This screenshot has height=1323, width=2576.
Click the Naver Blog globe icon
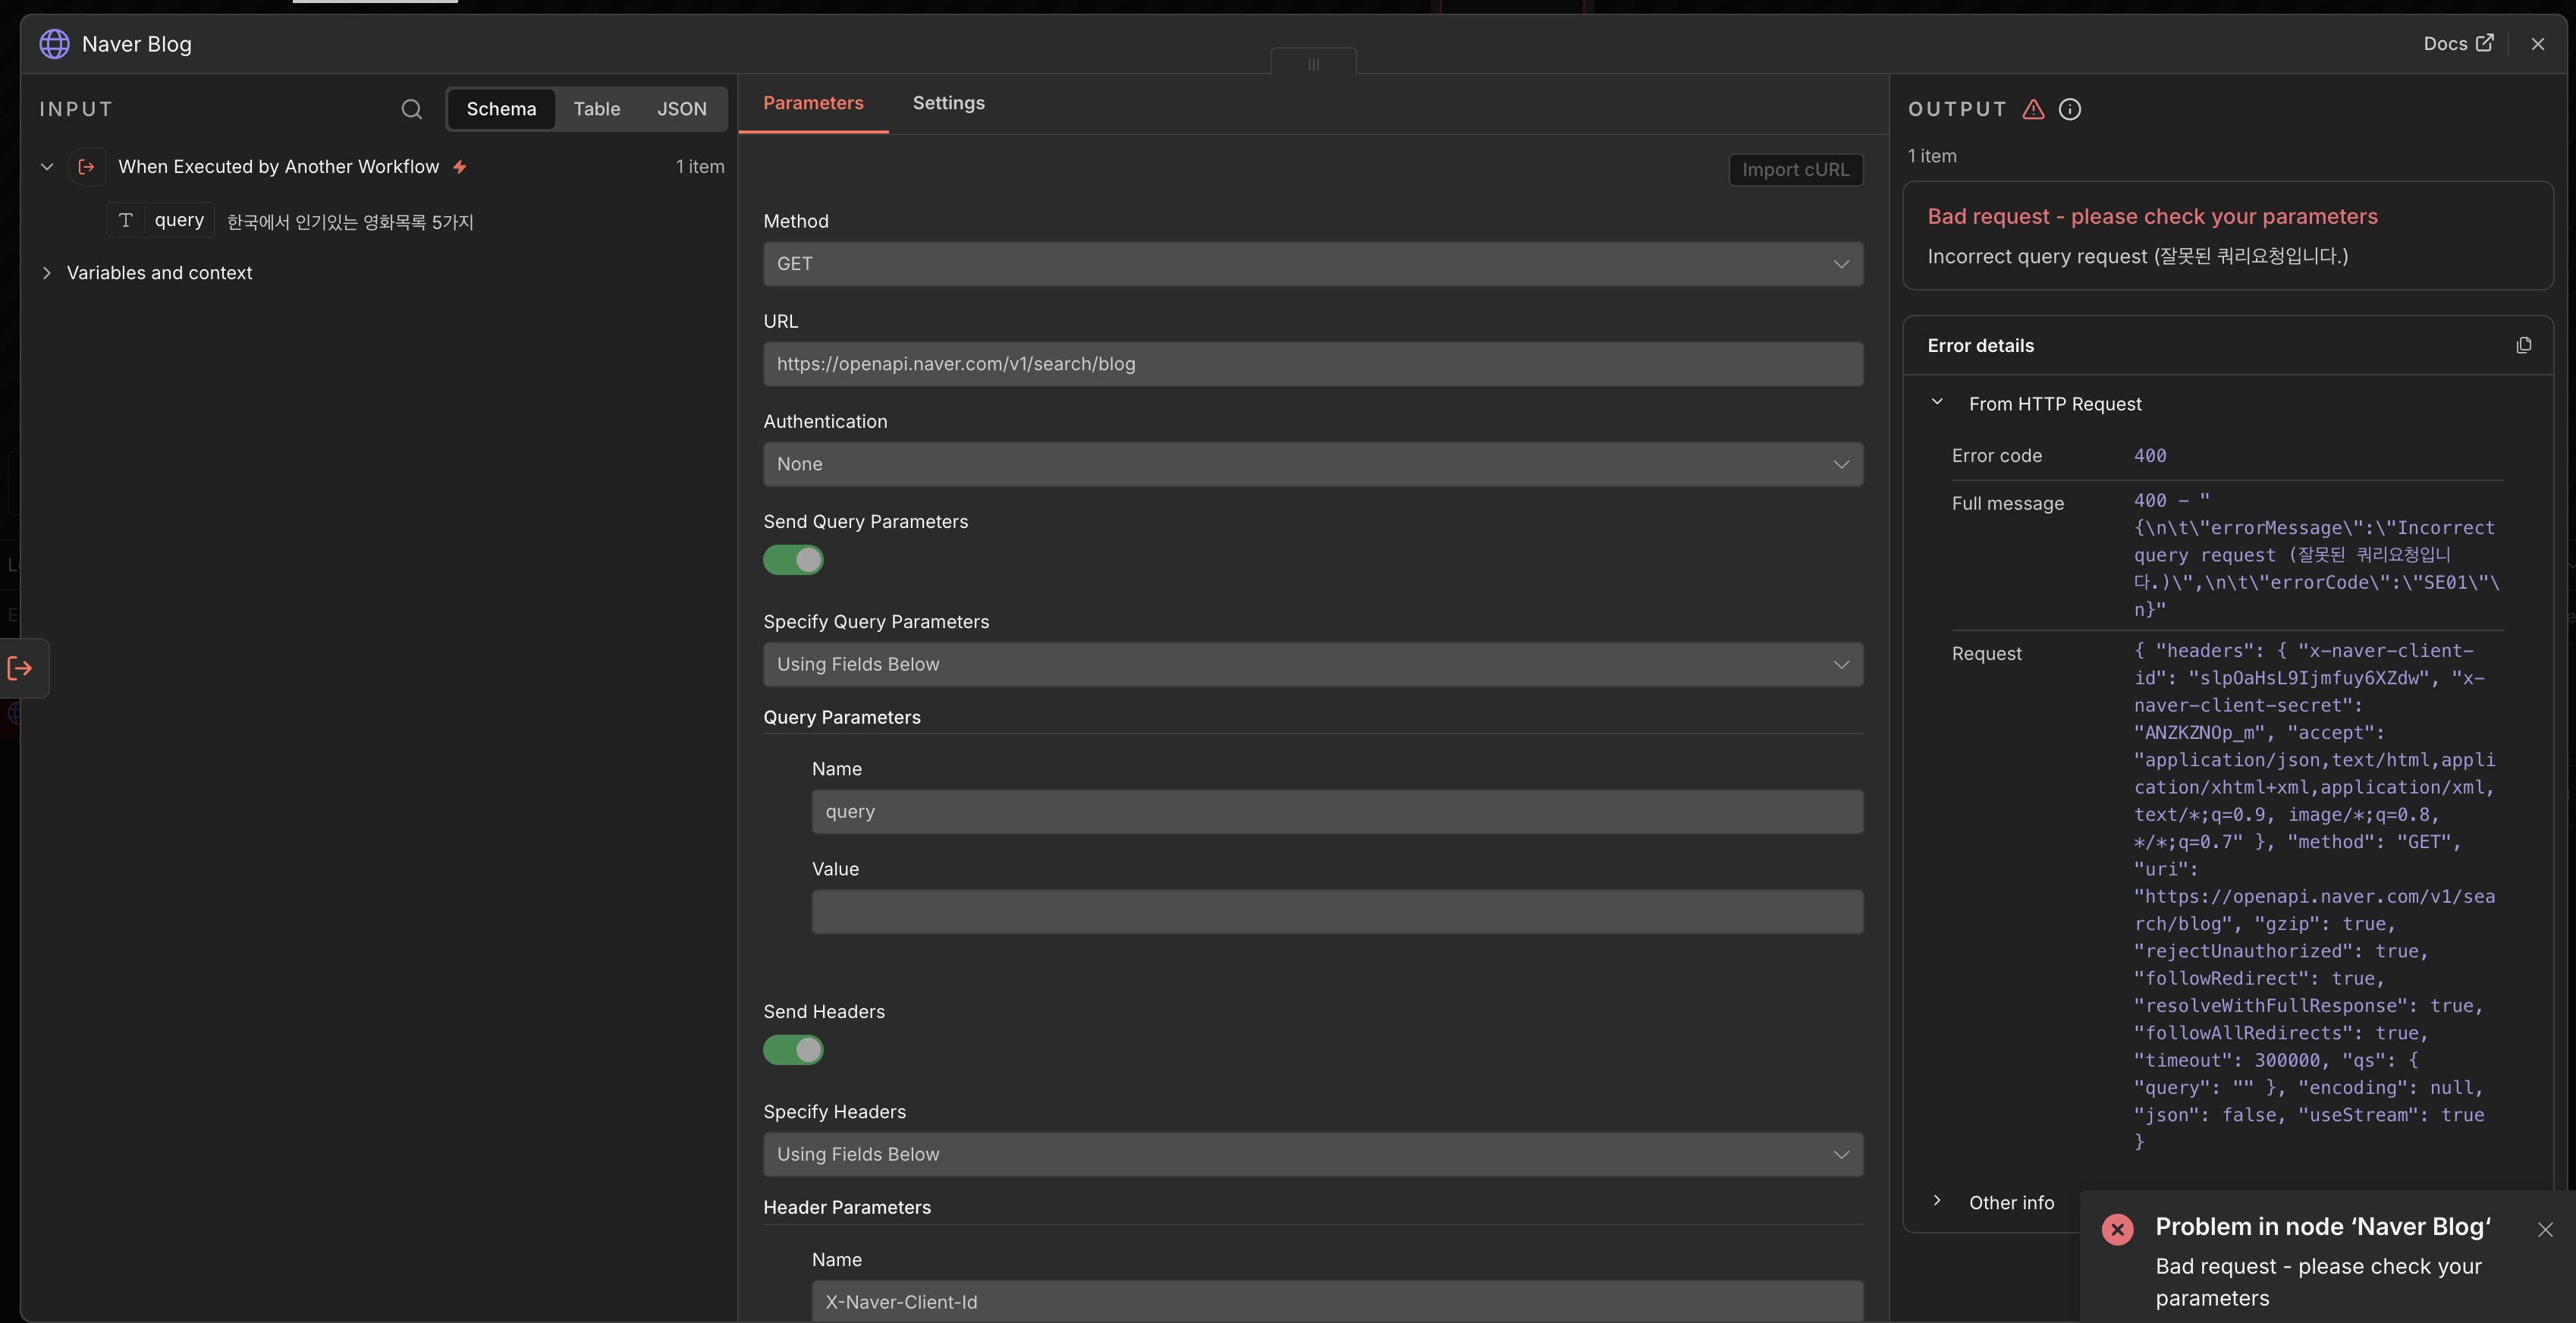point(55,44)
